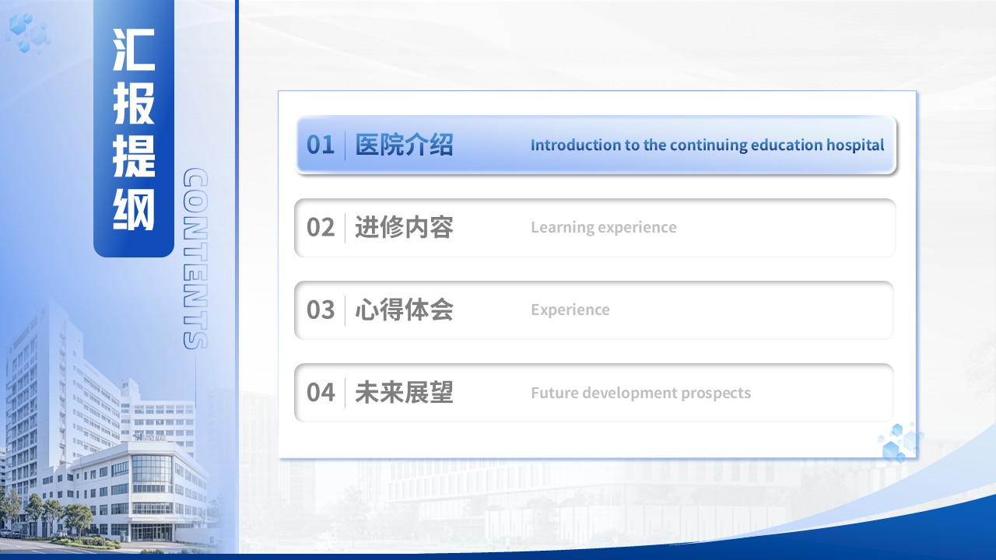Viewport: 996px width, 560px height.
Task: Click the number 03 label
Action: pyautogui.click(x=321, y=310)
